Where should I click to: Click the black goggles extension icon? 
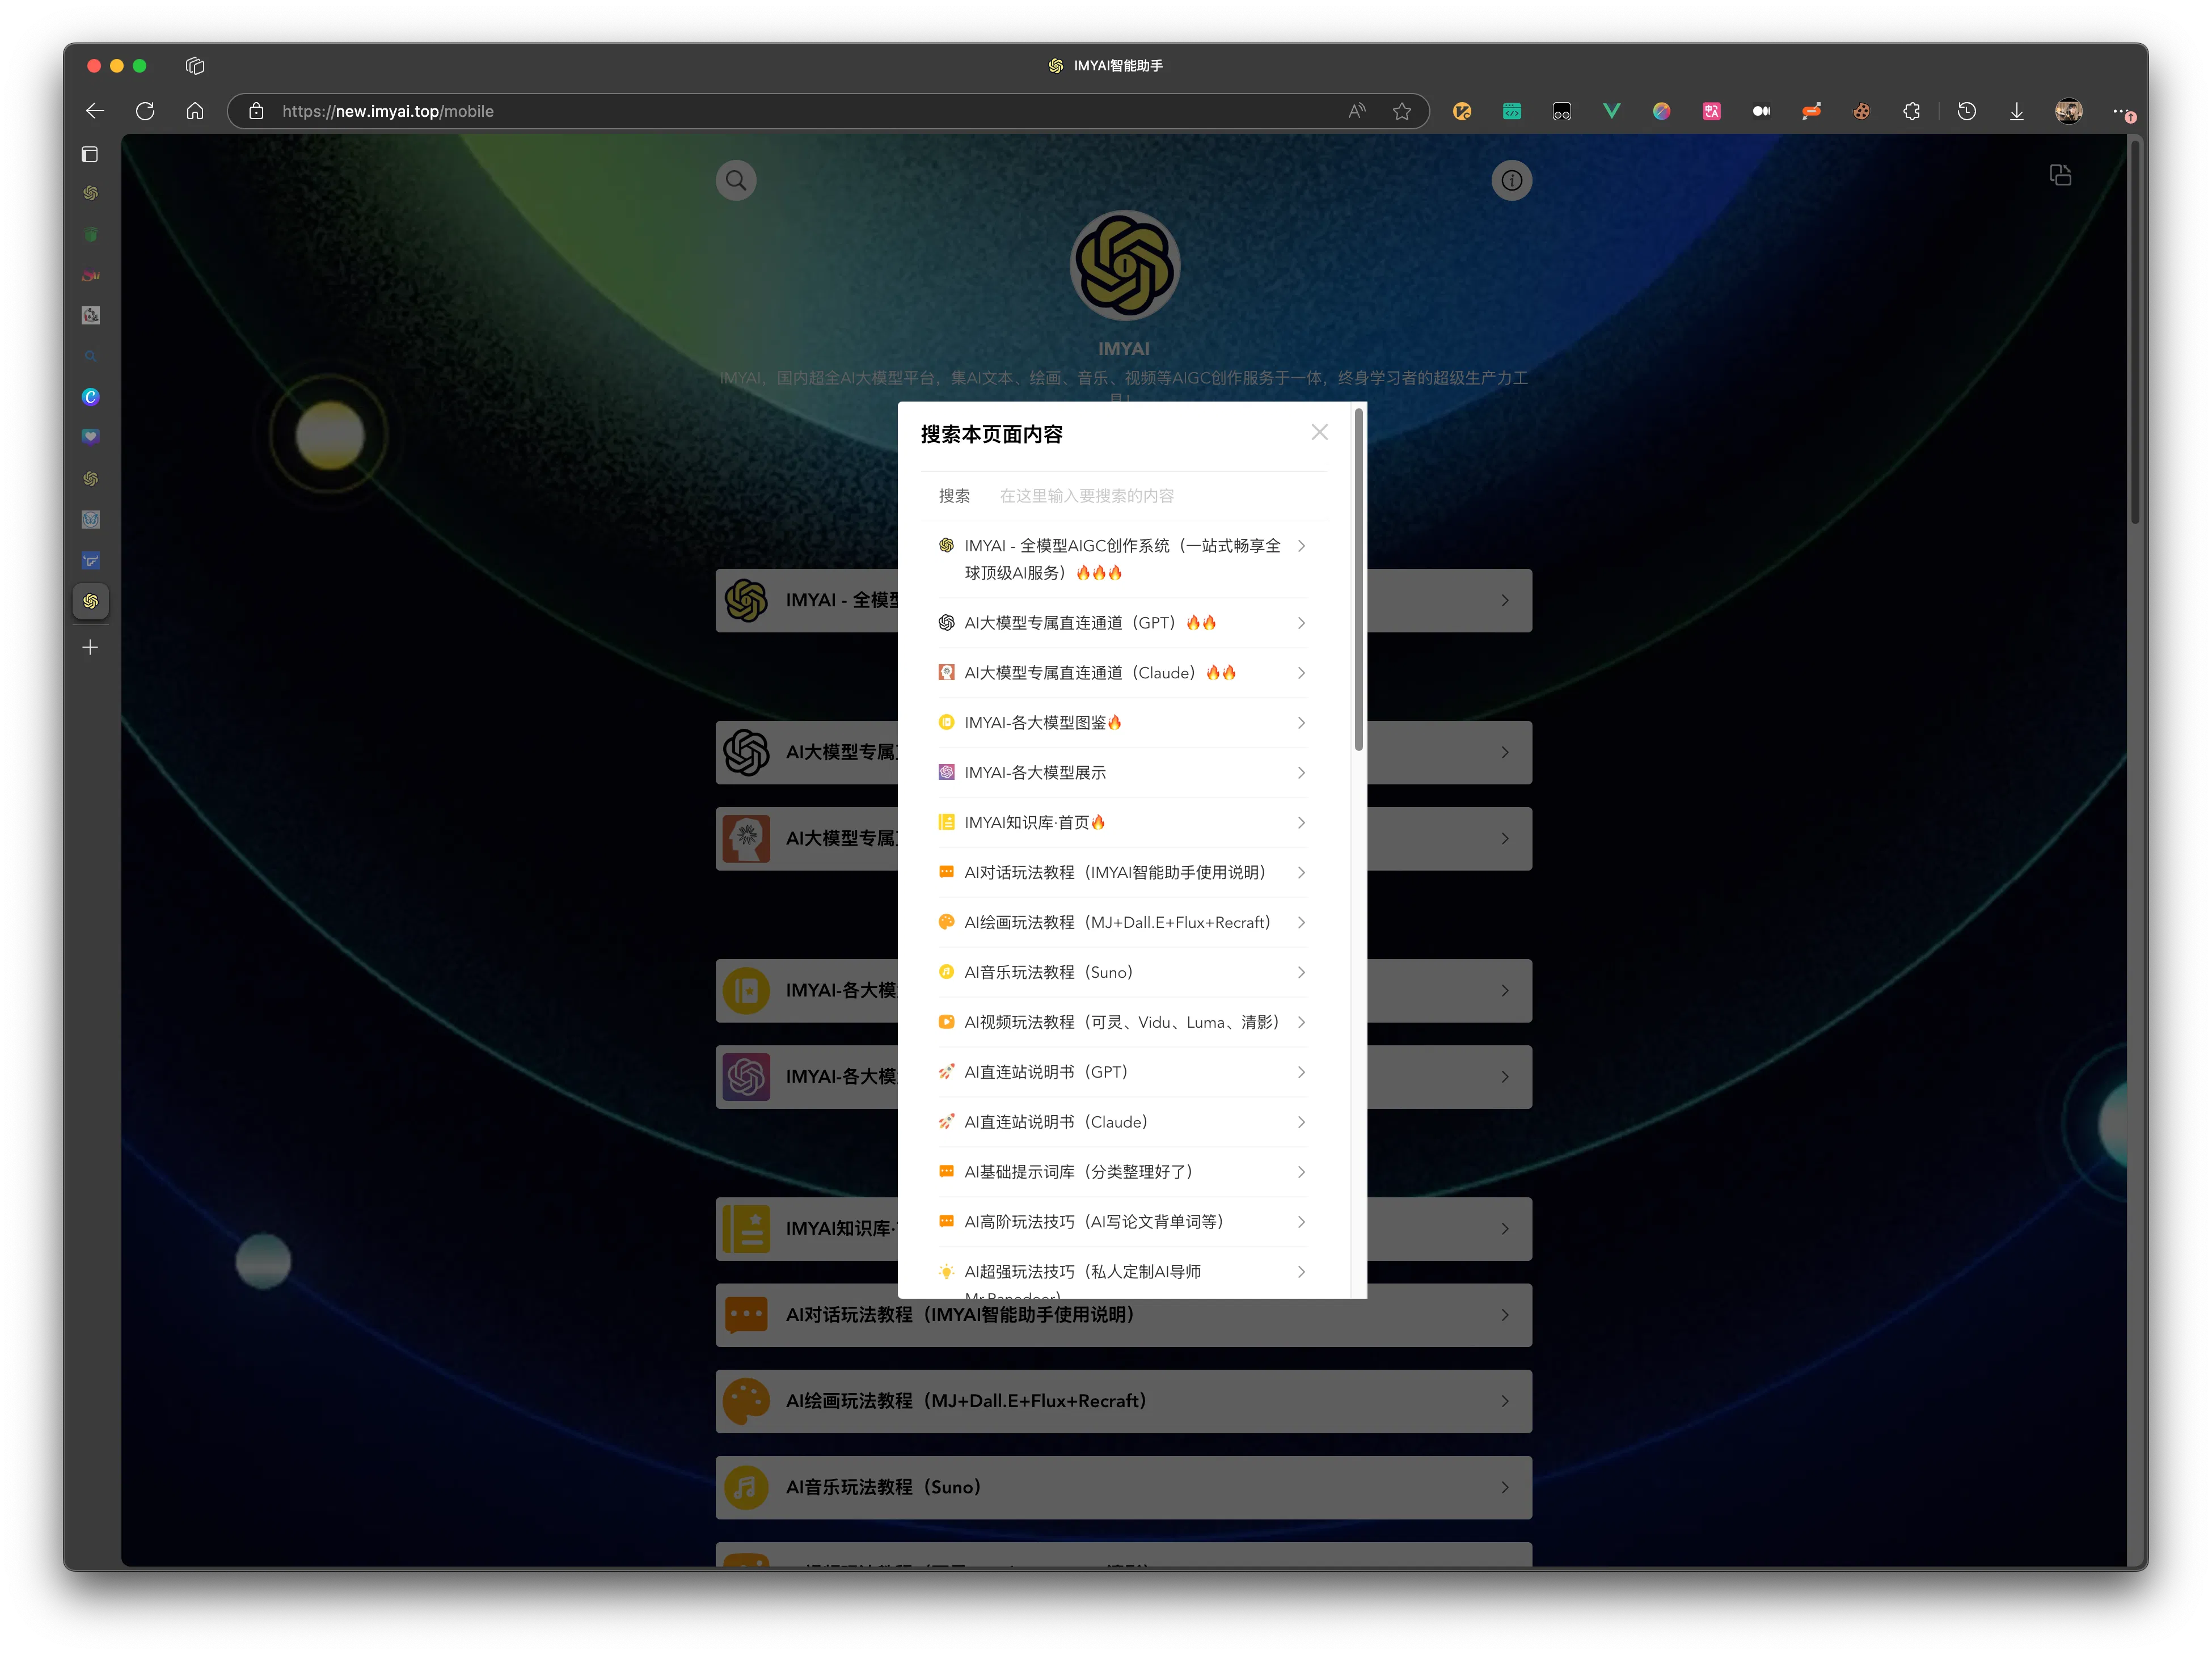point(1561,111)
